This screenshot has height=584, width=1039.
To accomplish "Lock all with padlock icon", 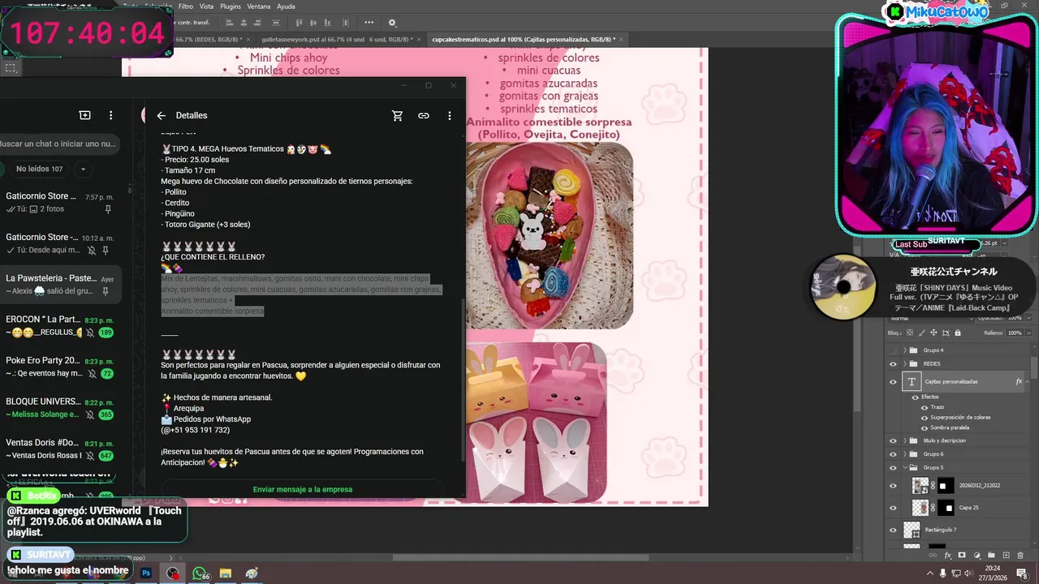I will point(958,333).
